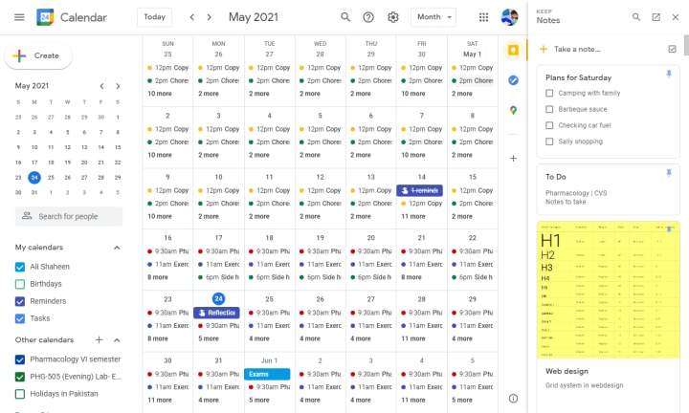
Task: Unpin the Plans for Saturday note
Action: pos(669,74)
